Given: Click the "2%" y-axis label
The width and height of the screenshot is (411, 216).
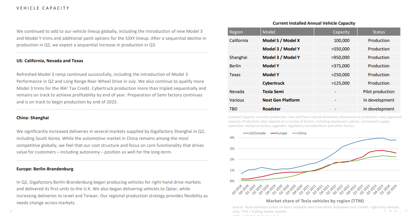Looking at the screenshot, I should point(232,159).
